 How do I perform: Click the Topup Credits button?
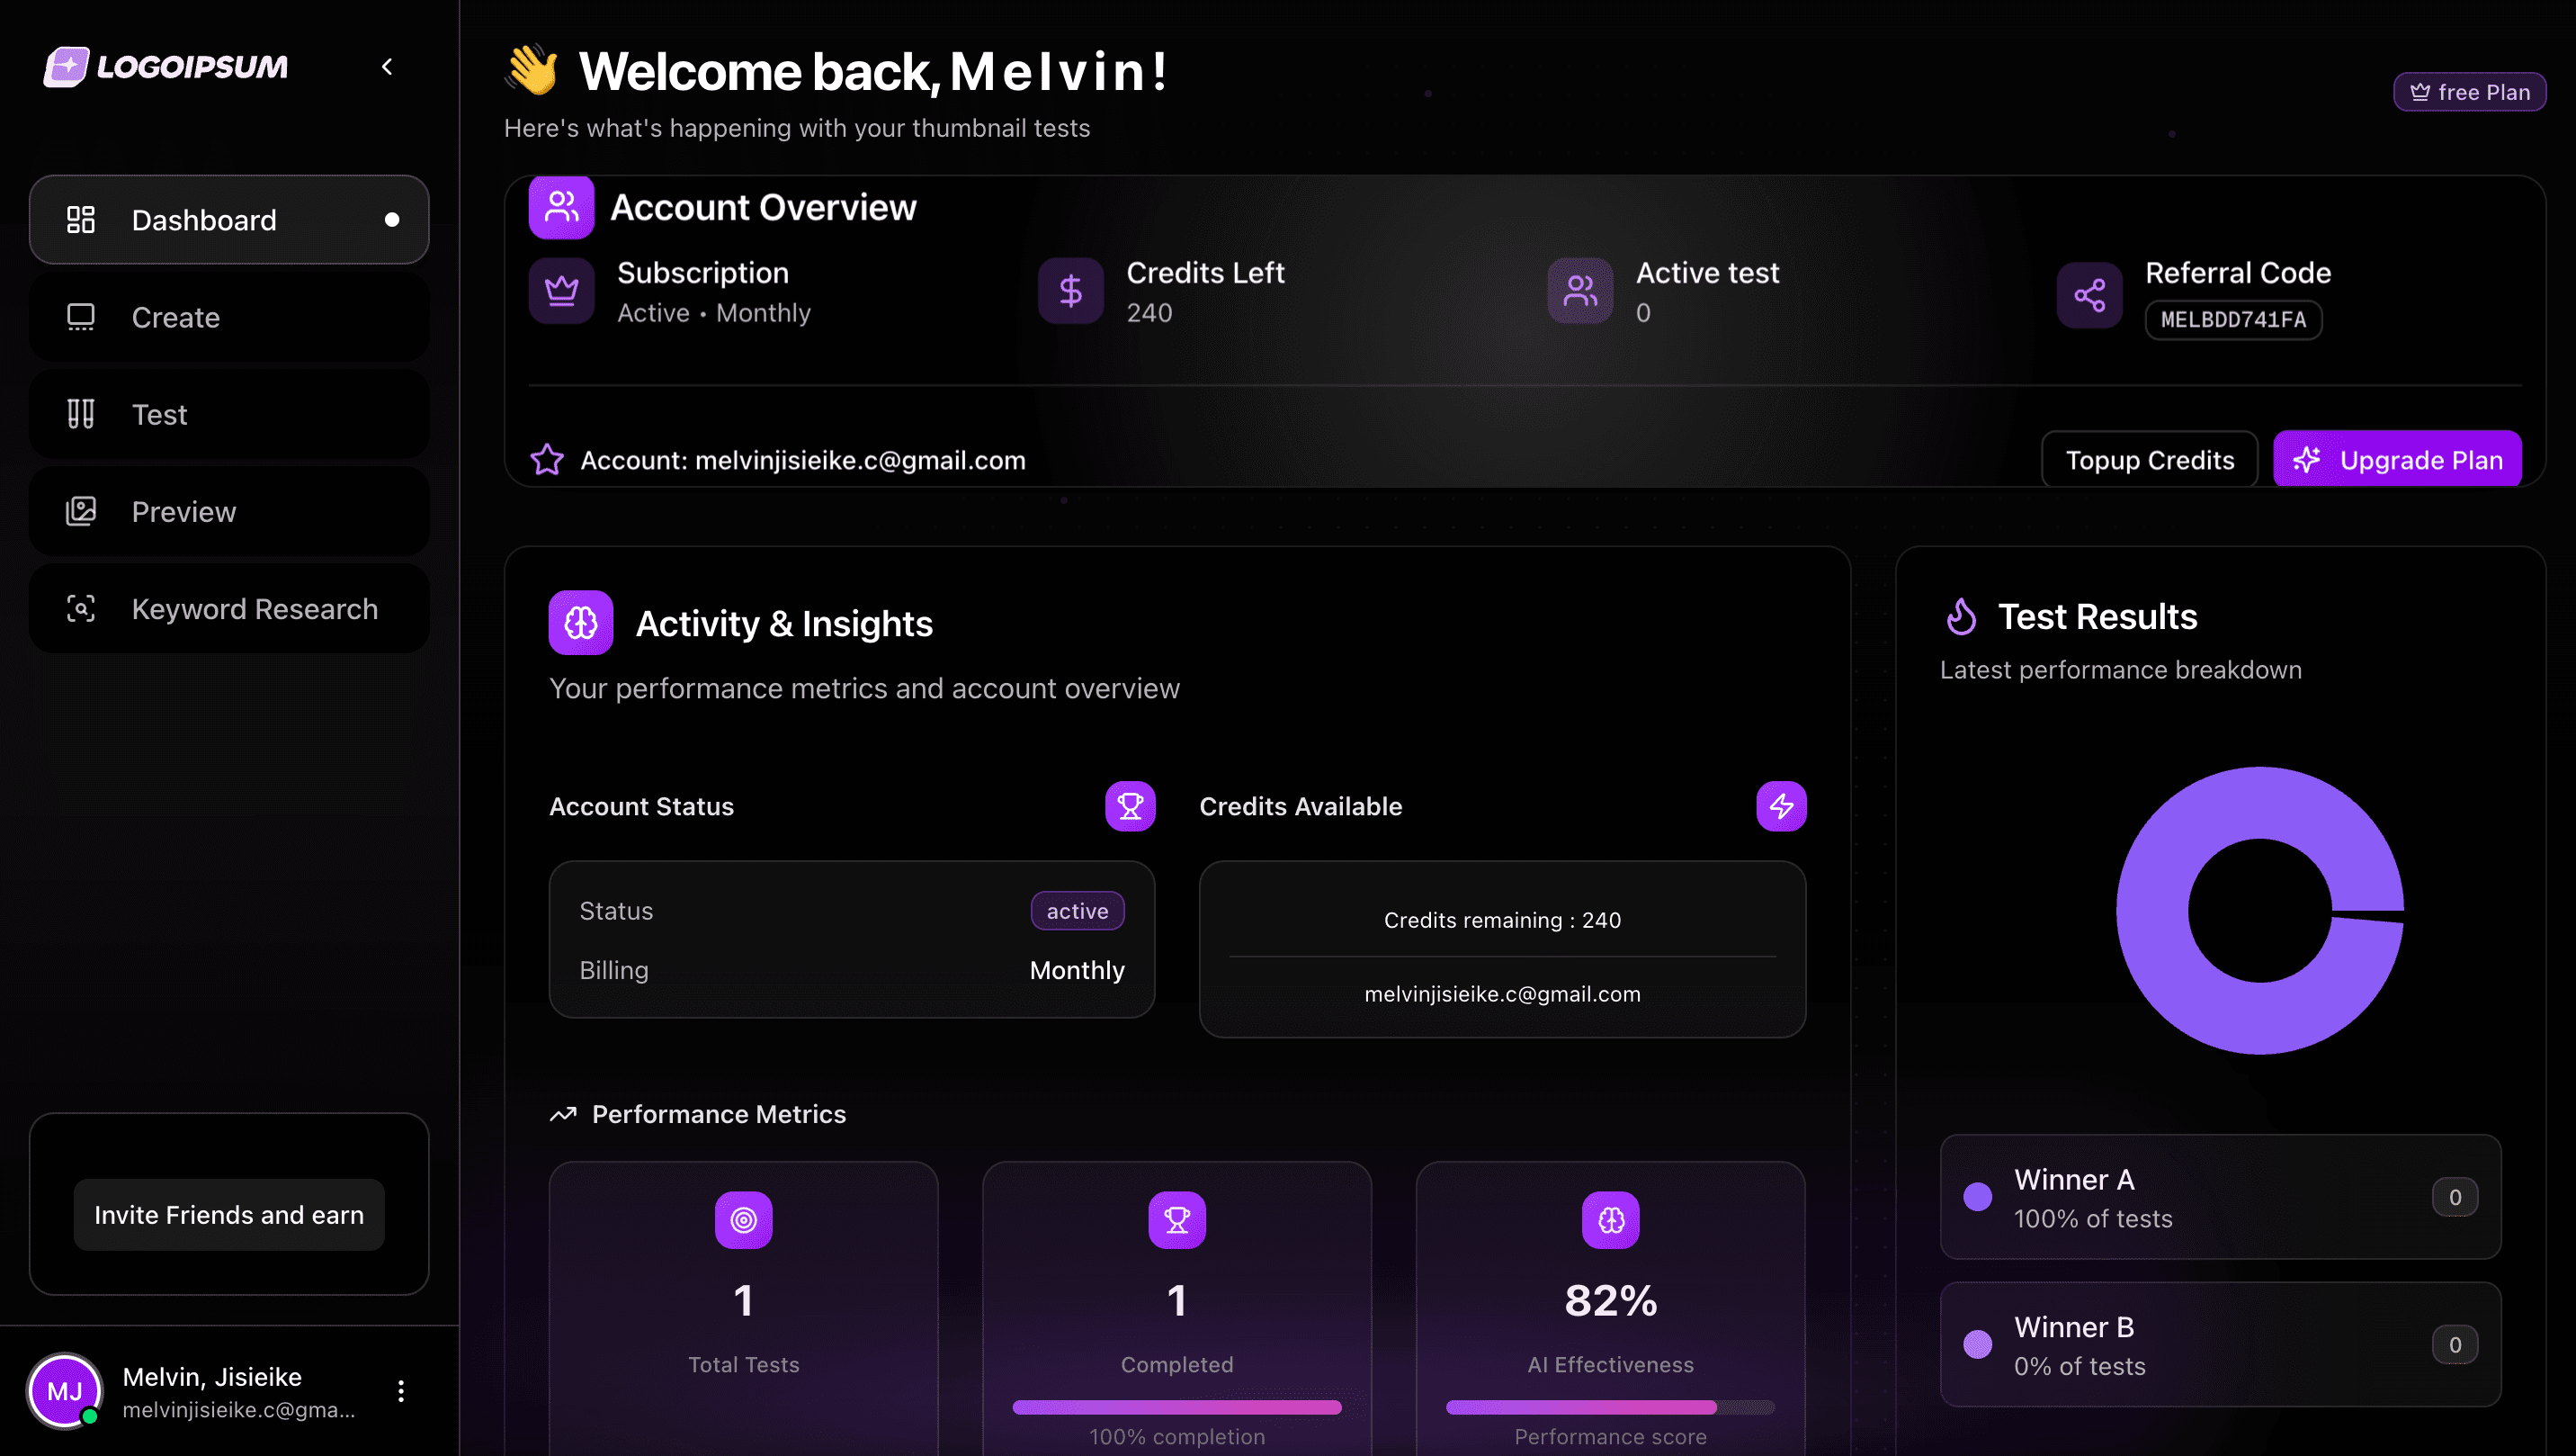tap(2149, 459)
